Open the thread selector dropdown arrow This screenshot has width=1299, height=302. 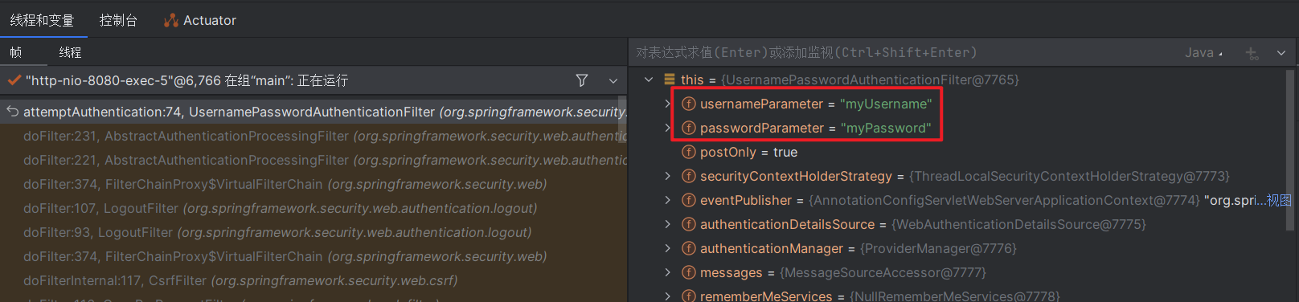pos(613,80)
